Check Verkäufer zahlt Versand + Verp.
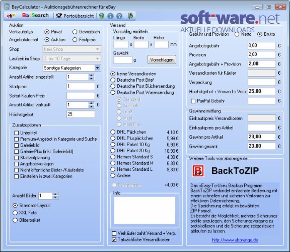The width and height of the screenshot is (290, 252). pos(114,233)
